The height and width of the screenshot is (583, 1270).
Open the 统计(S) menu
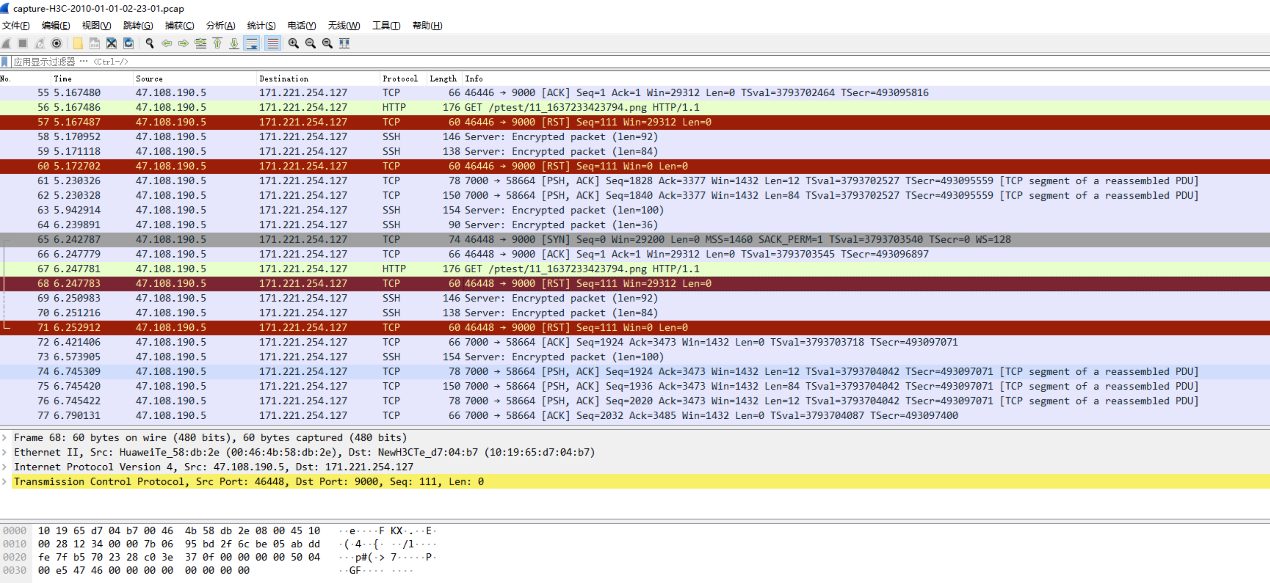261,26
